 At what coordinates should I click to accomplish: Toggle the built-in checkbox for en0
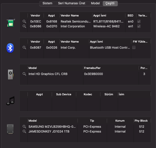point(139,22)
